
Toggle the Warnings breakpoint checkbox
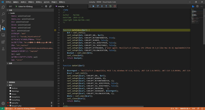10,91
